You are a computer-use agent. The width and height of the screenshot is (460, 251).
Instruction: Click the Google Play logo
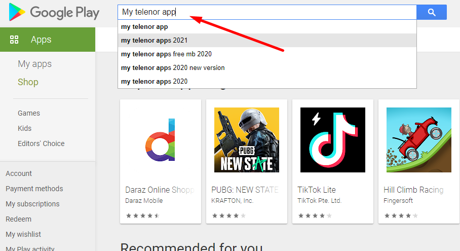point(54,12)
